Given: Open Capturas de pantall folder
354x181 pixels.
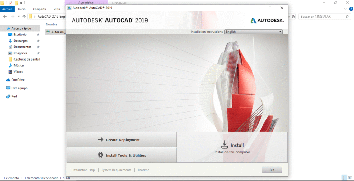Looking at the screenshot, I should point(27,60).
